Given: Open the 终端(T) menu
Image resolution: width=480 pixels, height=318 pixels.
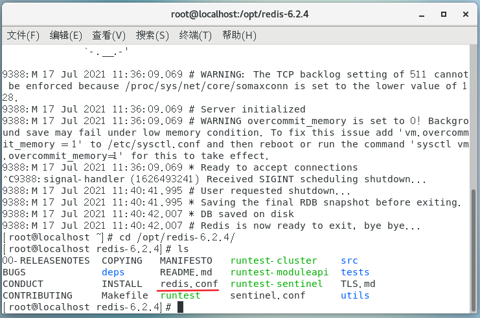Looking at the screenshot, I should (x=196, y=36).
